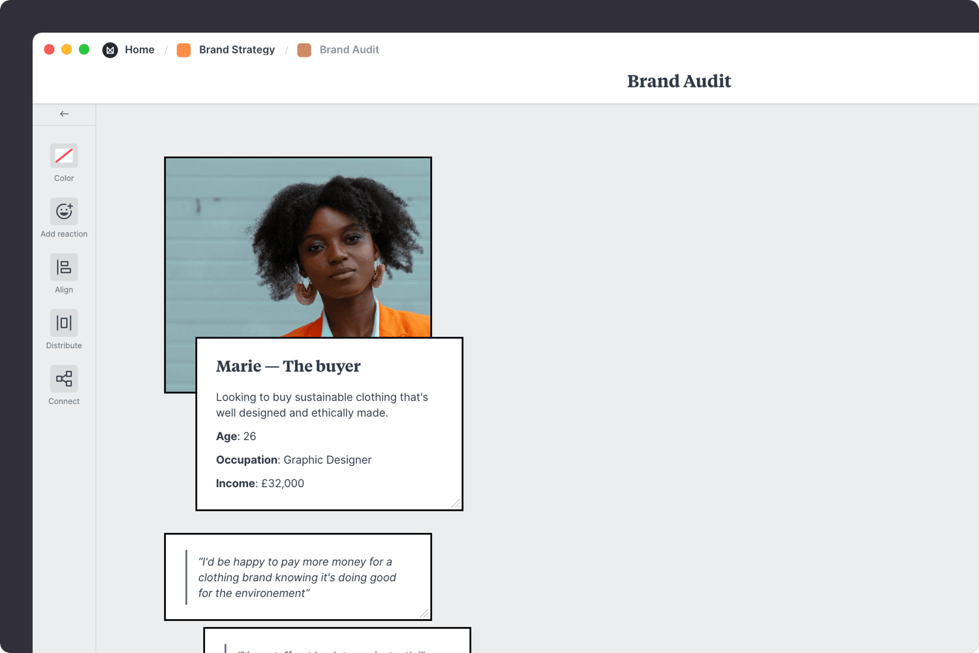Open the Brand Strategy breadcrumb link

click(237, 50)
